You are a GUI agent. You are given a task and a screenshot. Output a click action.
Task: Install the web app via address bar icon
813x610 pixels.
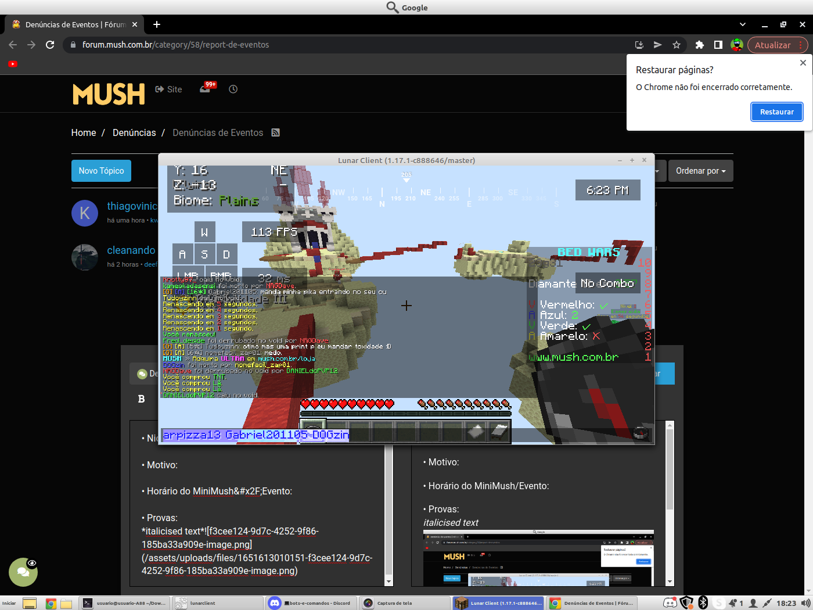point(639,45)
